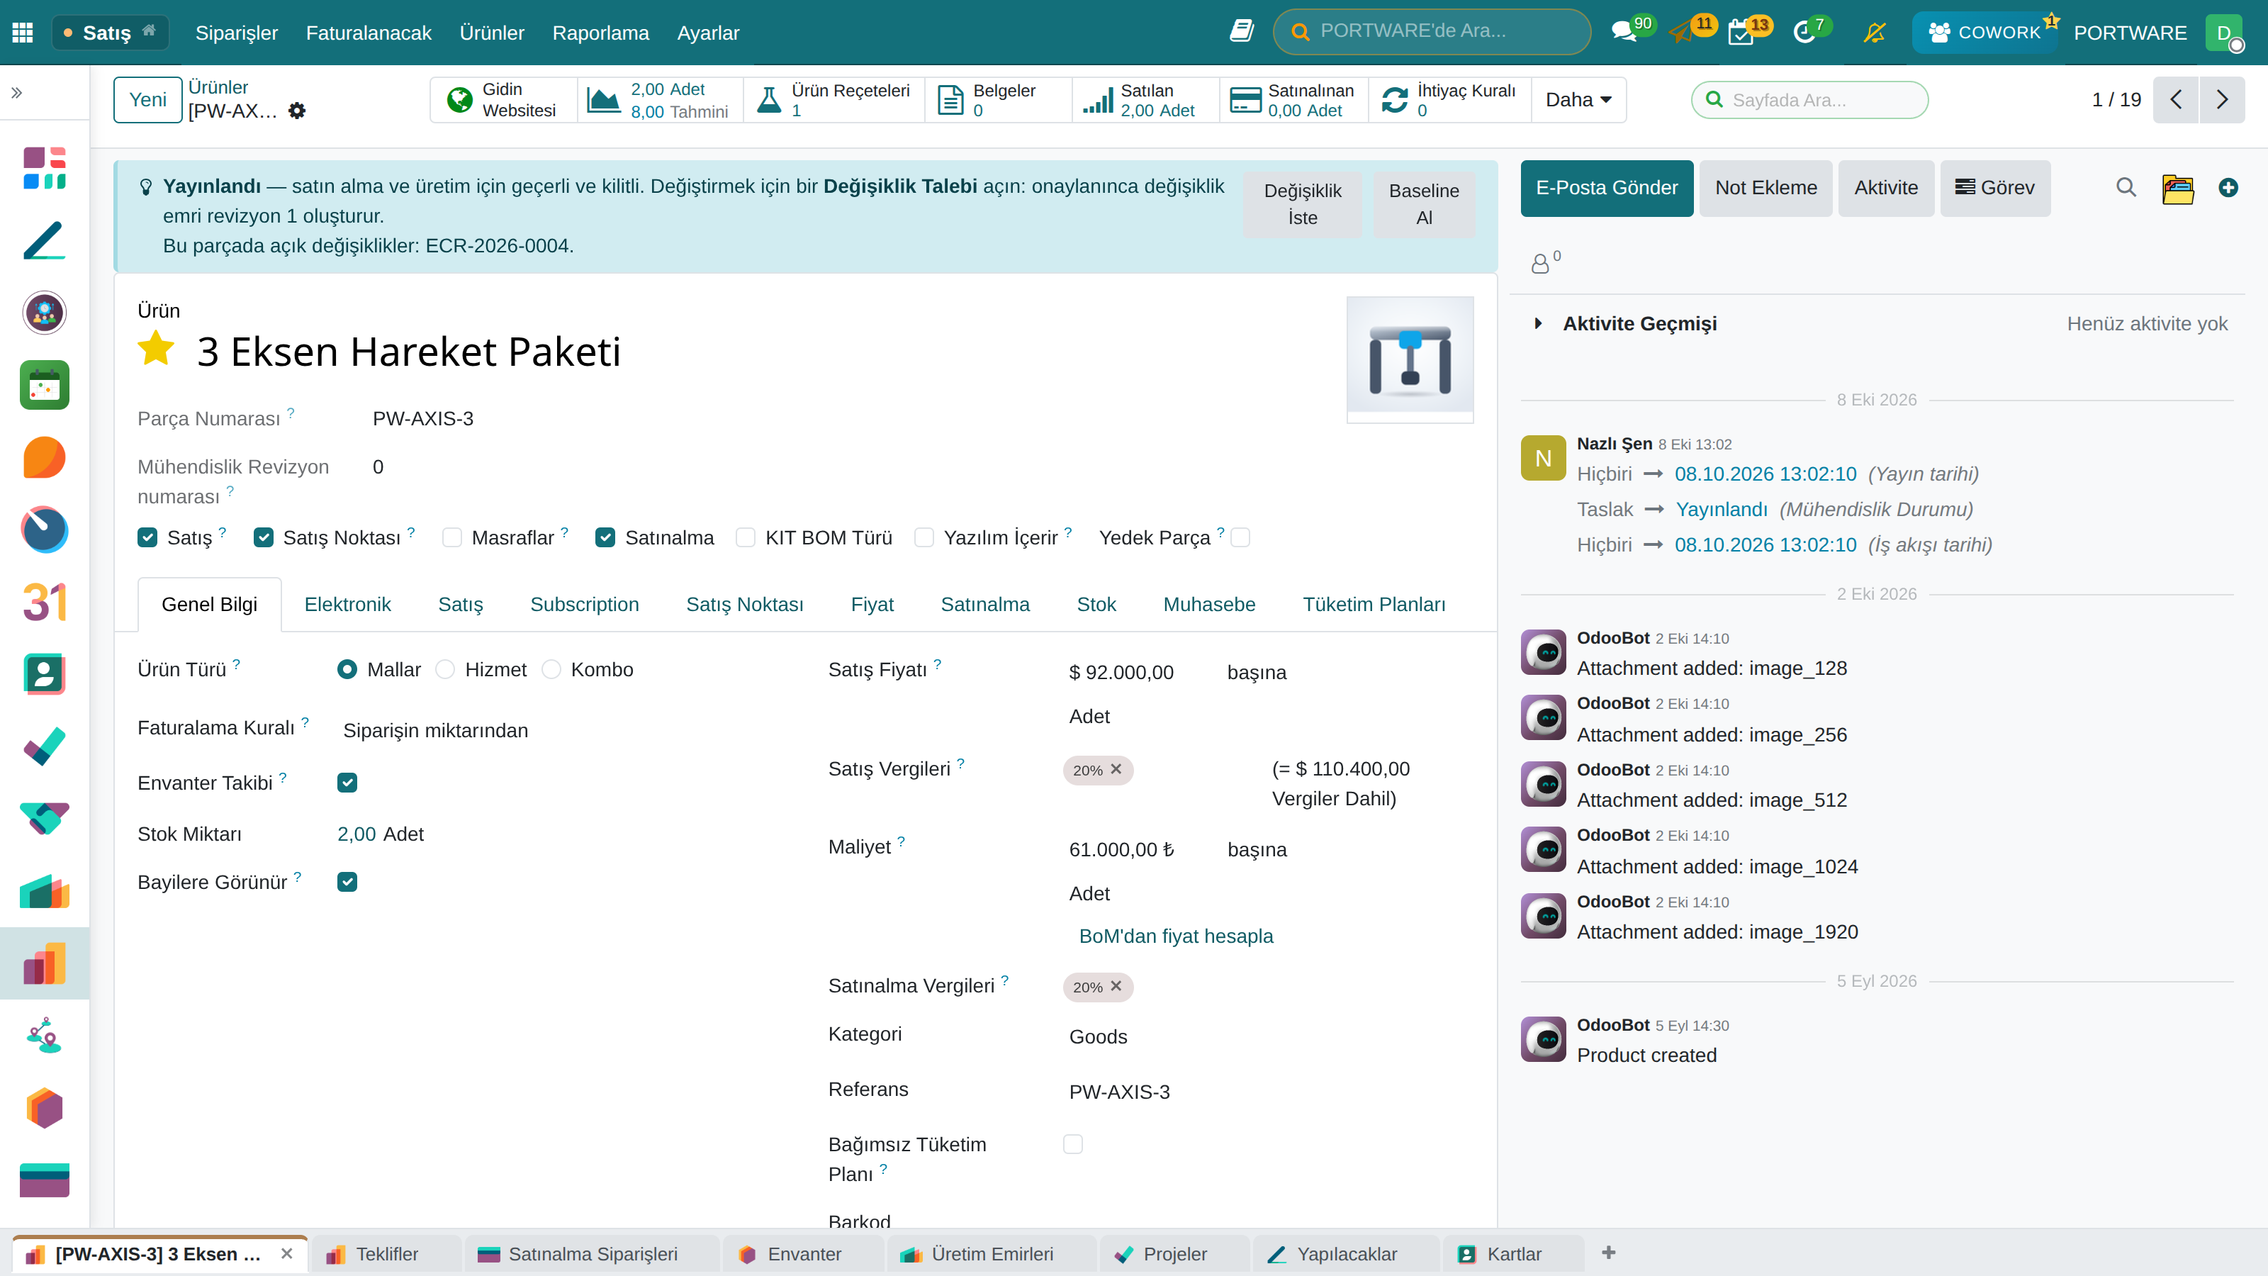Open the Raporlama menu
Image resolution: width=2268 pixels, height=1276 pixels.
600,33
